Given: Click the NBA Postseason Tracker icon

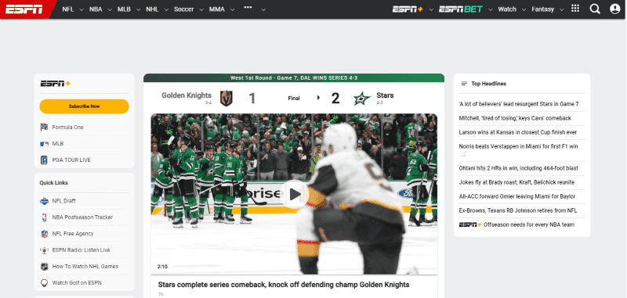Looking at the screenshot, I should click(44, 217).
